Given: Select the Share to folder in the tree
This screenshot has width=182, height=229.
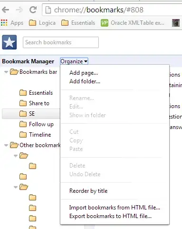Looking at the screenshot, I should tap(34, 103).
